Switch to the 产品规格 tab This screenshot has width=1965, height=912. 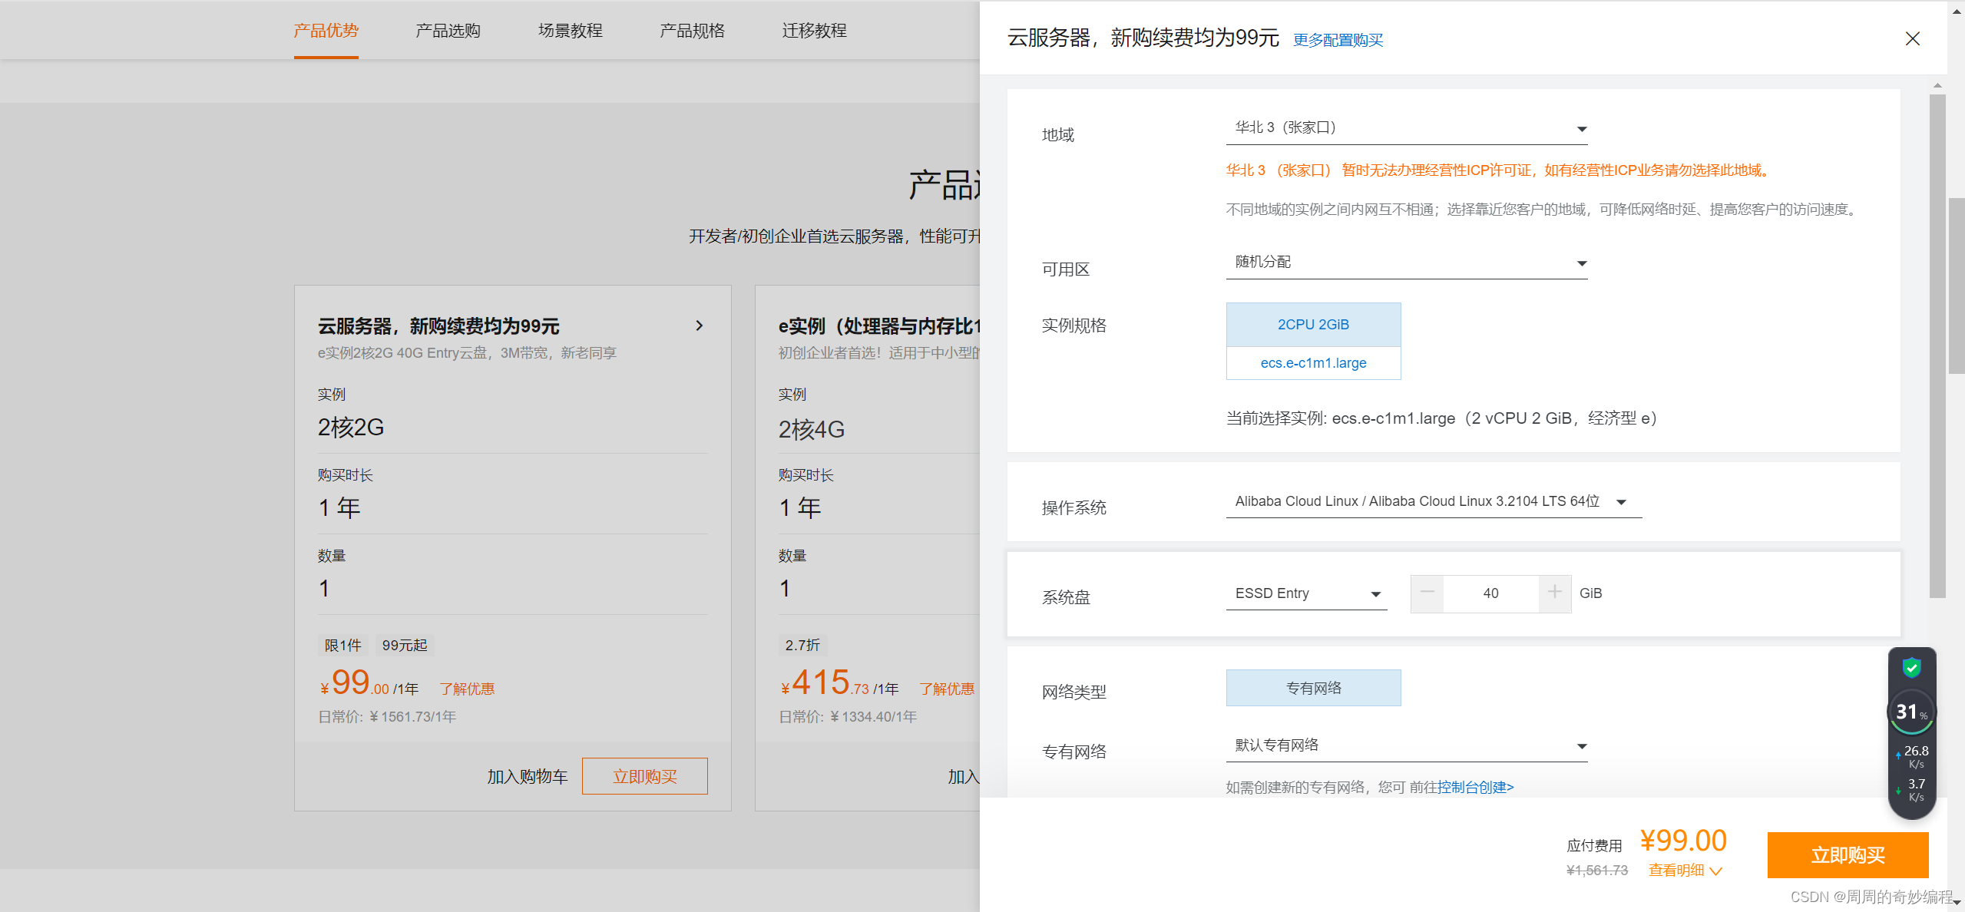click(692, 31)
